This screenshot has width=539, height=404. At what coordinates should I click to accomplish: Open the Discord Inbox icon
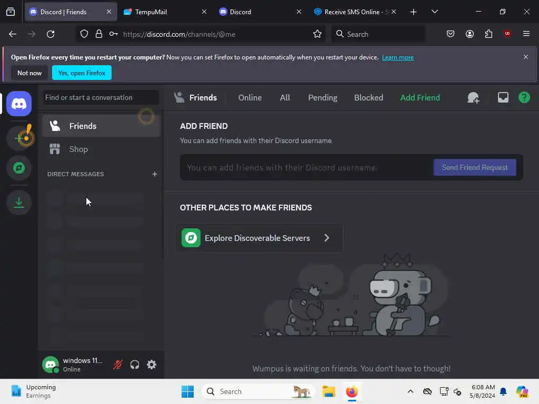[503, 97]
